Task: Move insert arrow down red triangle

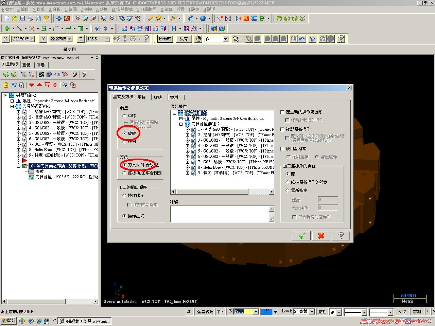Action: pyautogui.click(x=32, y=85)
